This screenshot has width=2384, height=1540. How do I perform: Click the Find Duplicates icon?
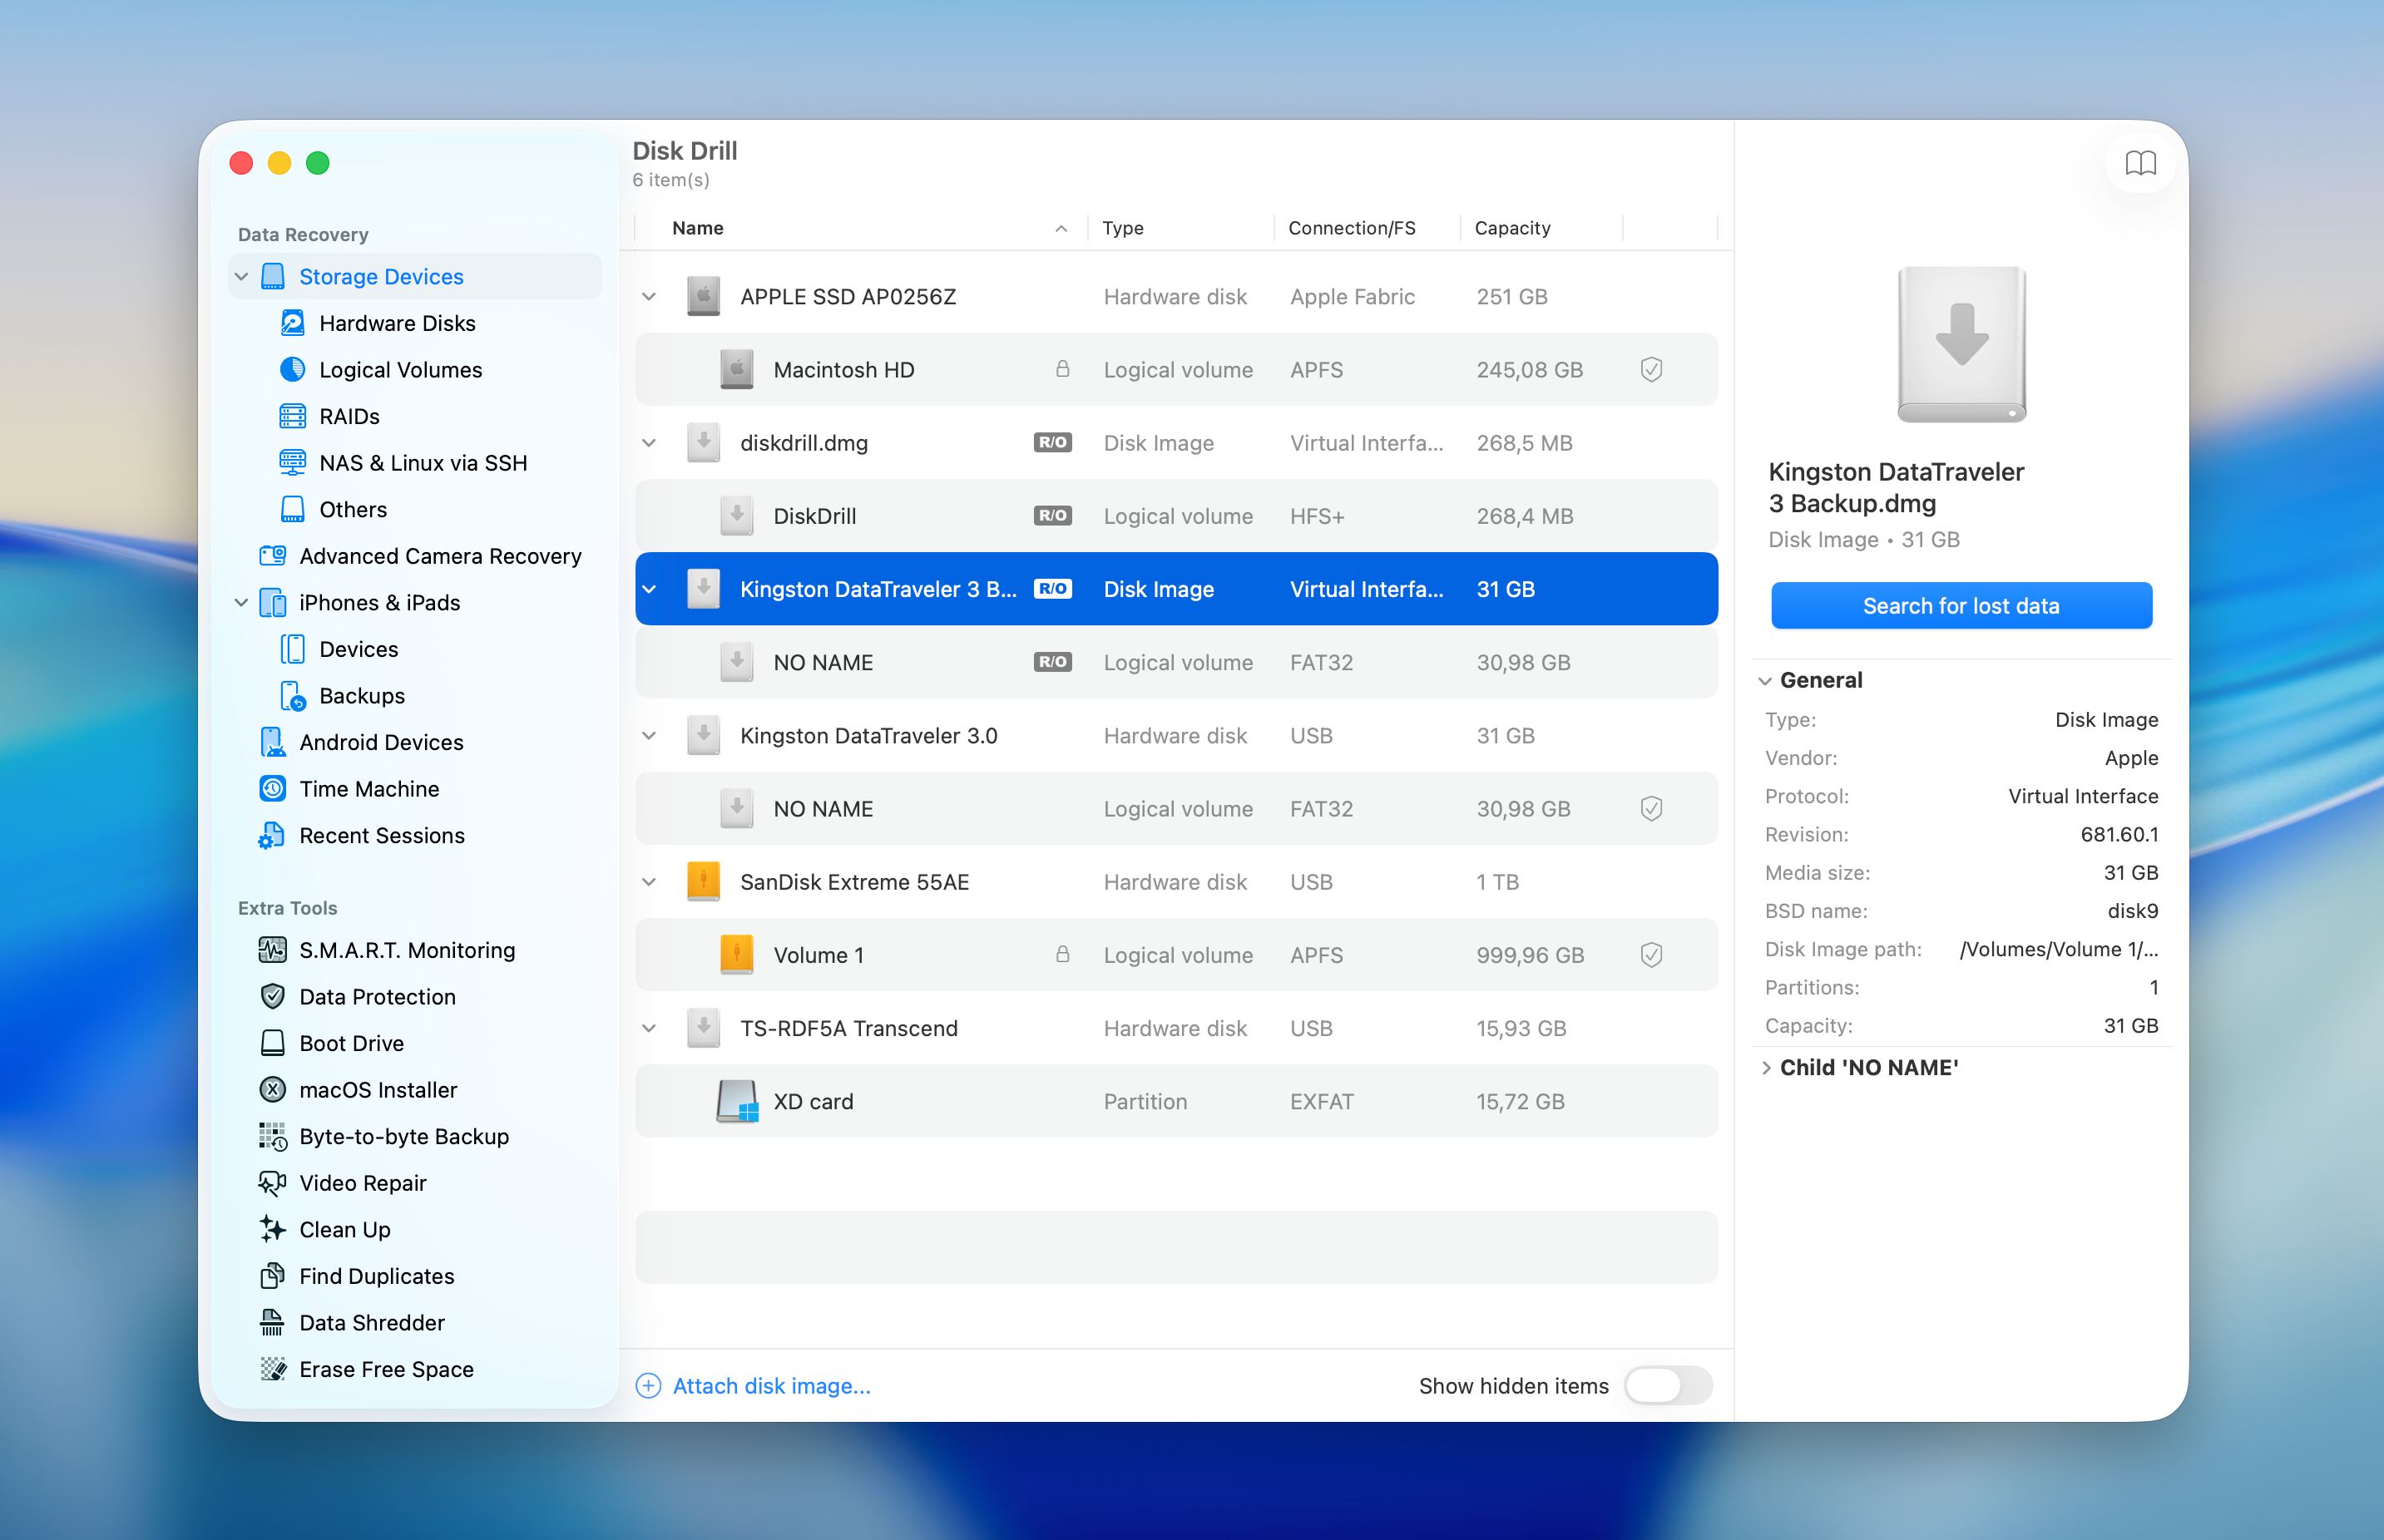pos(272,1276)
